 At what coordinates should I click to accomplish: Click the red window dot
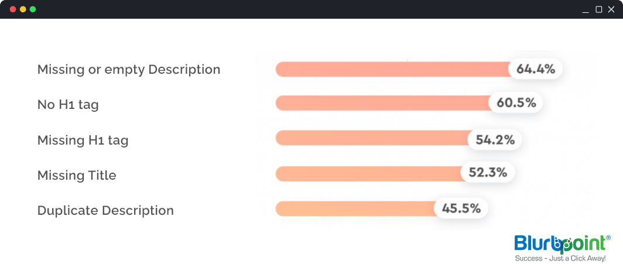pos(13,9)
